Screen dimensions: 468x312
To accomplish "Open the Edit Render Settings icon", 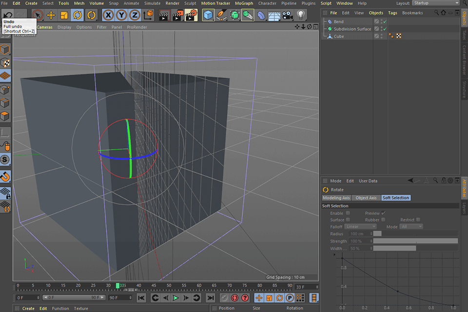I will (191, 15).
